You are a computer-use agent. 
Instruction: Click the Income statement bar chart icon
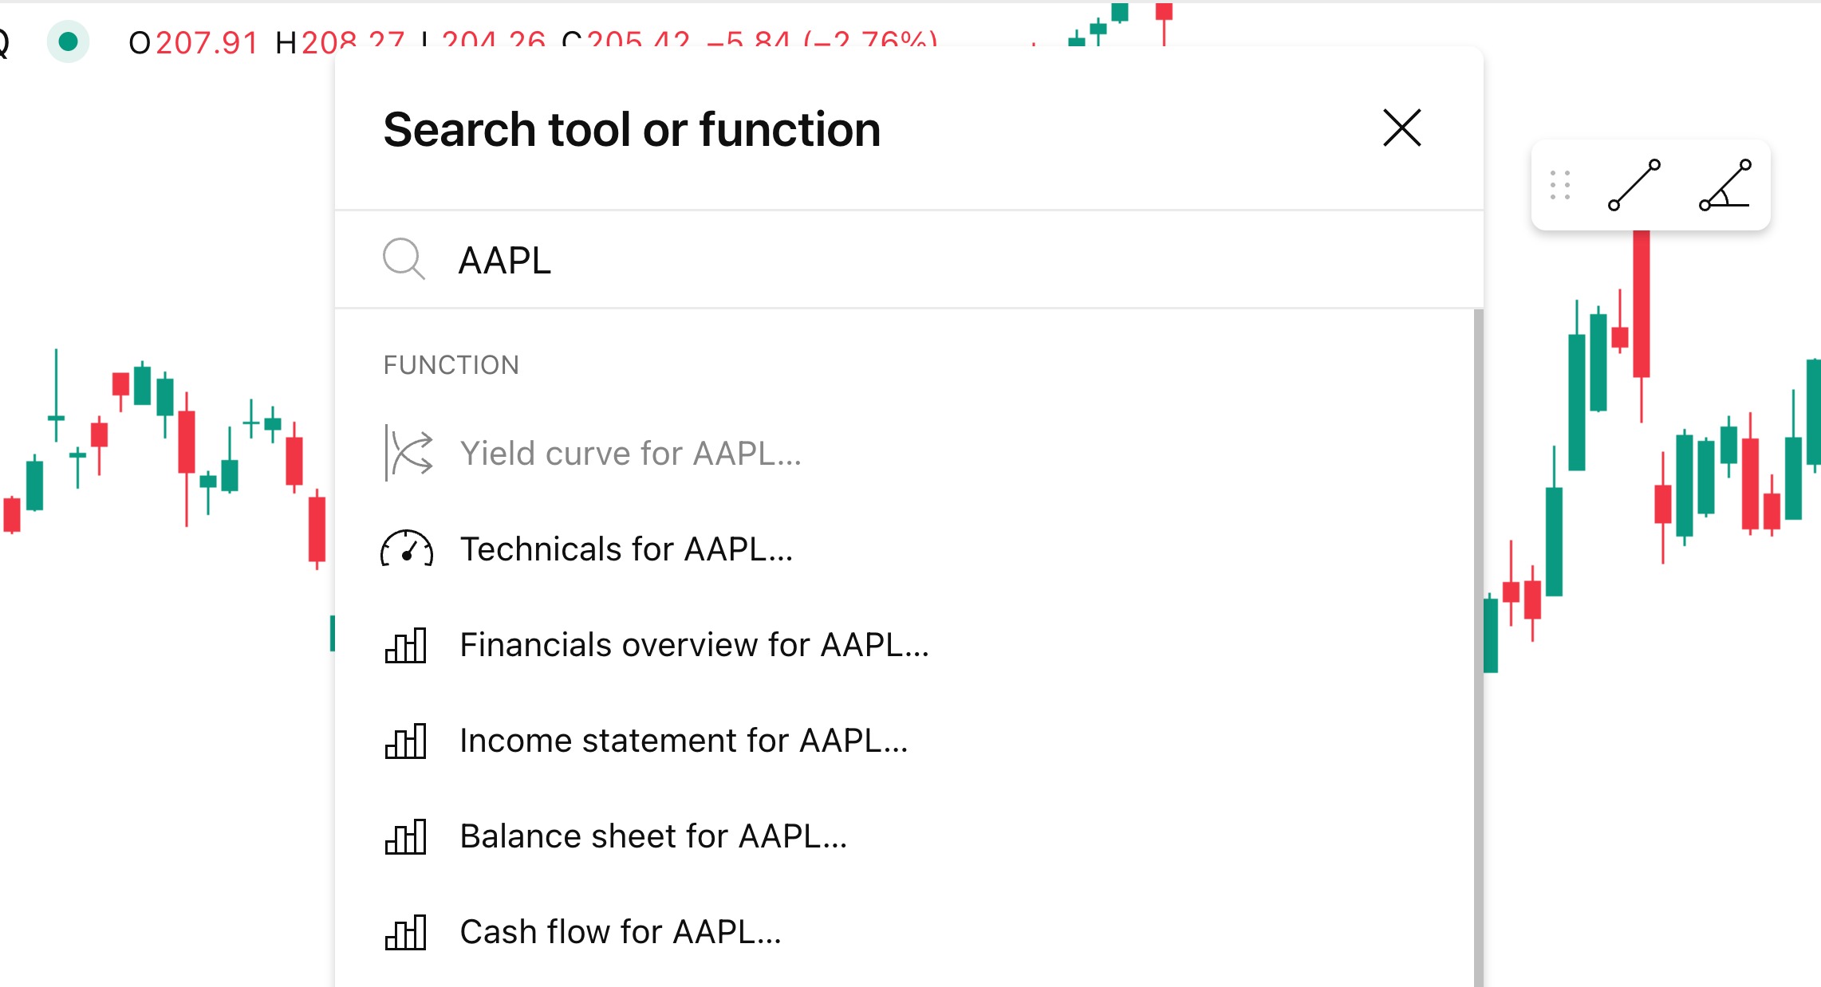(406, 741)
